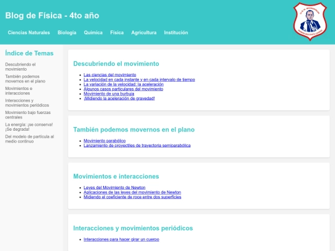Select También podemos movernos en el plano in sidebar
335x251 pixels.
coord(25,79)
